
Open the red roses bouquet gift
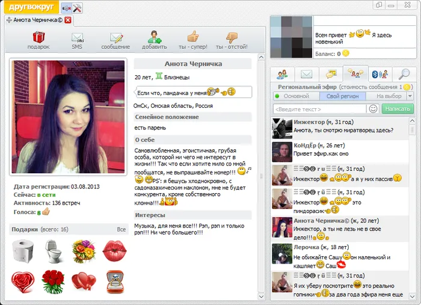coord(54,282)
